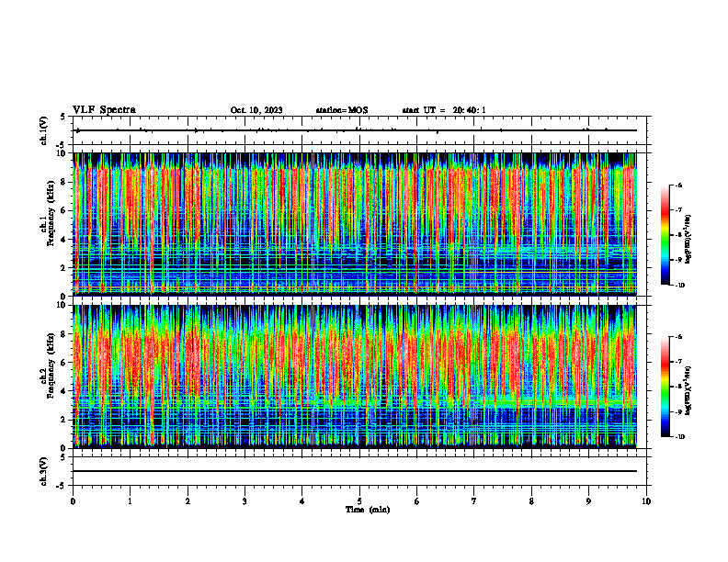This screenshot has width=728, height=562.
Task: Click time-axis tick label '3'
Action: (245, 501)
